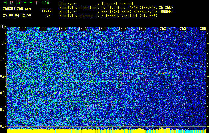Click time marker 1259
Image resolution: width=209 pixels, height=133 pixels.
(182, 29)
